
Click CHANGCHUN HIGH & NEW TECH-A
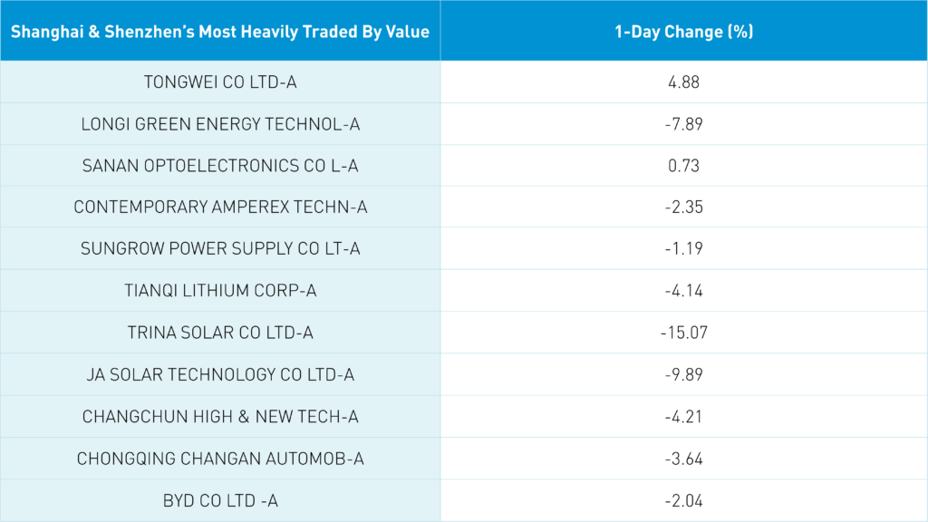point(220,417)
